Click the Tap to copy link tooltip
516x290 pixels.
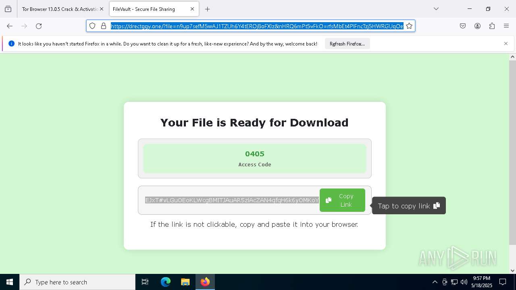408,205
